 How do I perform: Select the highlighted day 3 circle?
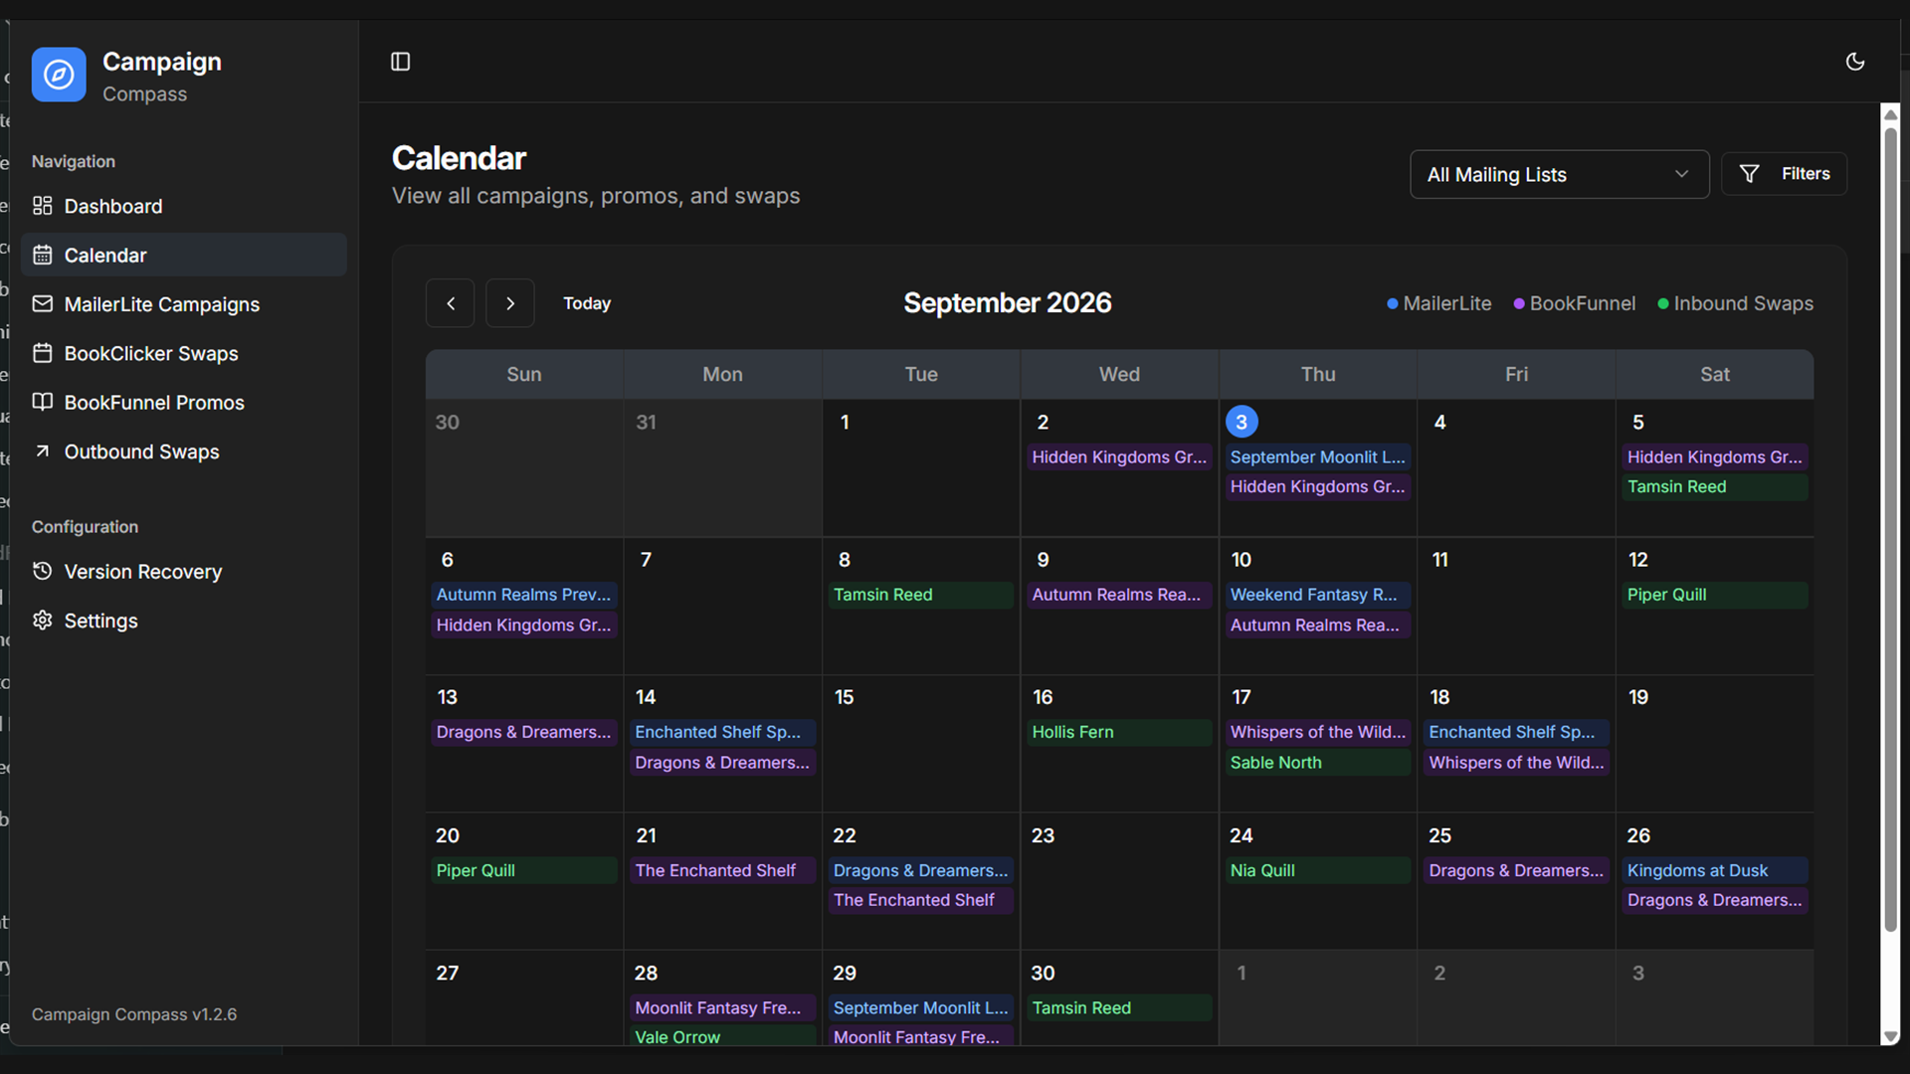pos(1241,422)
